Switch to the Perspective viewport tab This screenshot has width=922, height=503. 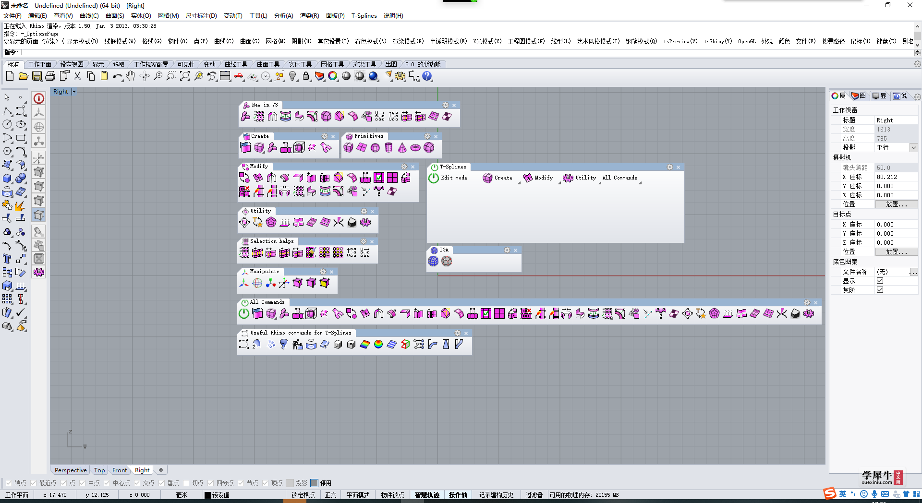pos(71,470)
